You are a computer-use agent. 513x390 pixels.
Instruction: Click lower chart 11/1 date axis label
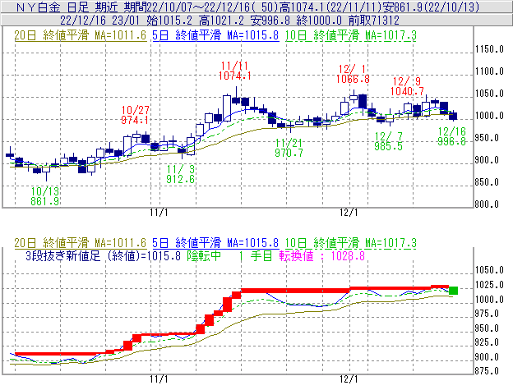[x=159, y=379]
